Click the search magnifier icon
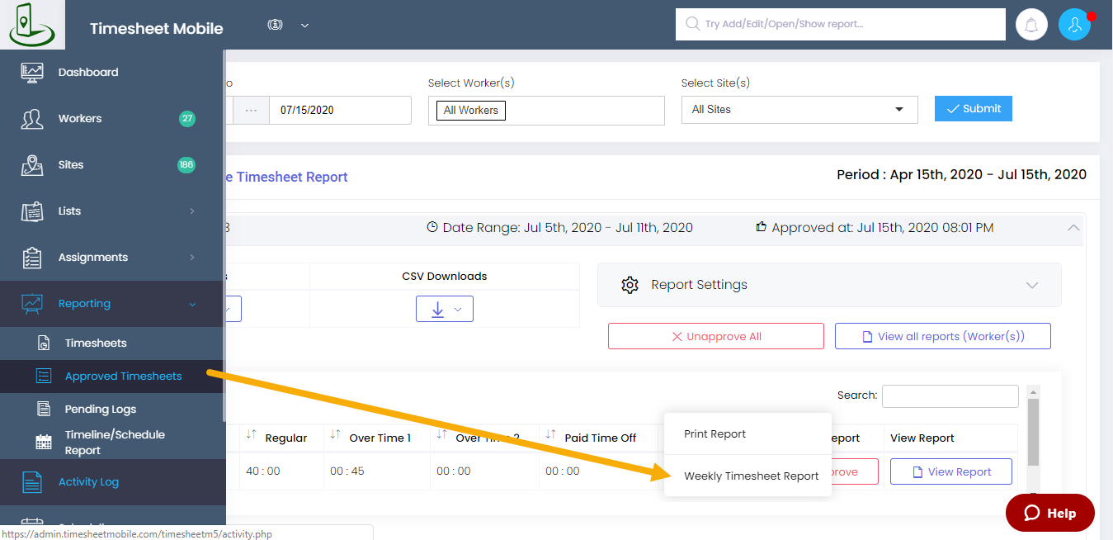This screenshot has width=1113, height=540. point(691,24)
